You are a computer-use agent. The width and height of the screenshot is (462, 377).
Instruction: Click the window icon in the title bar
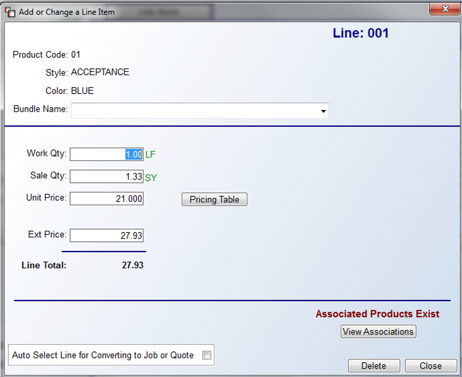pos(10,12)
